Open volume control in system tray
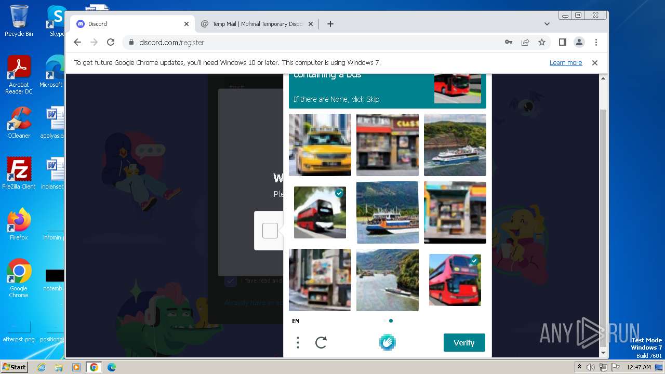This screenshot has width=665, height=374. (x=591, y=367)
